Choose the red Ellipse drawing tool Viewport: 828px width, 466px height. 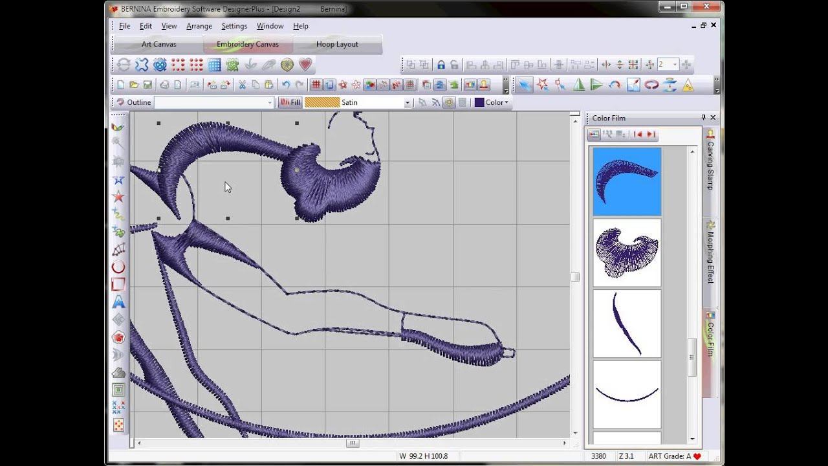pyautogui.click(x=118, y=267)
